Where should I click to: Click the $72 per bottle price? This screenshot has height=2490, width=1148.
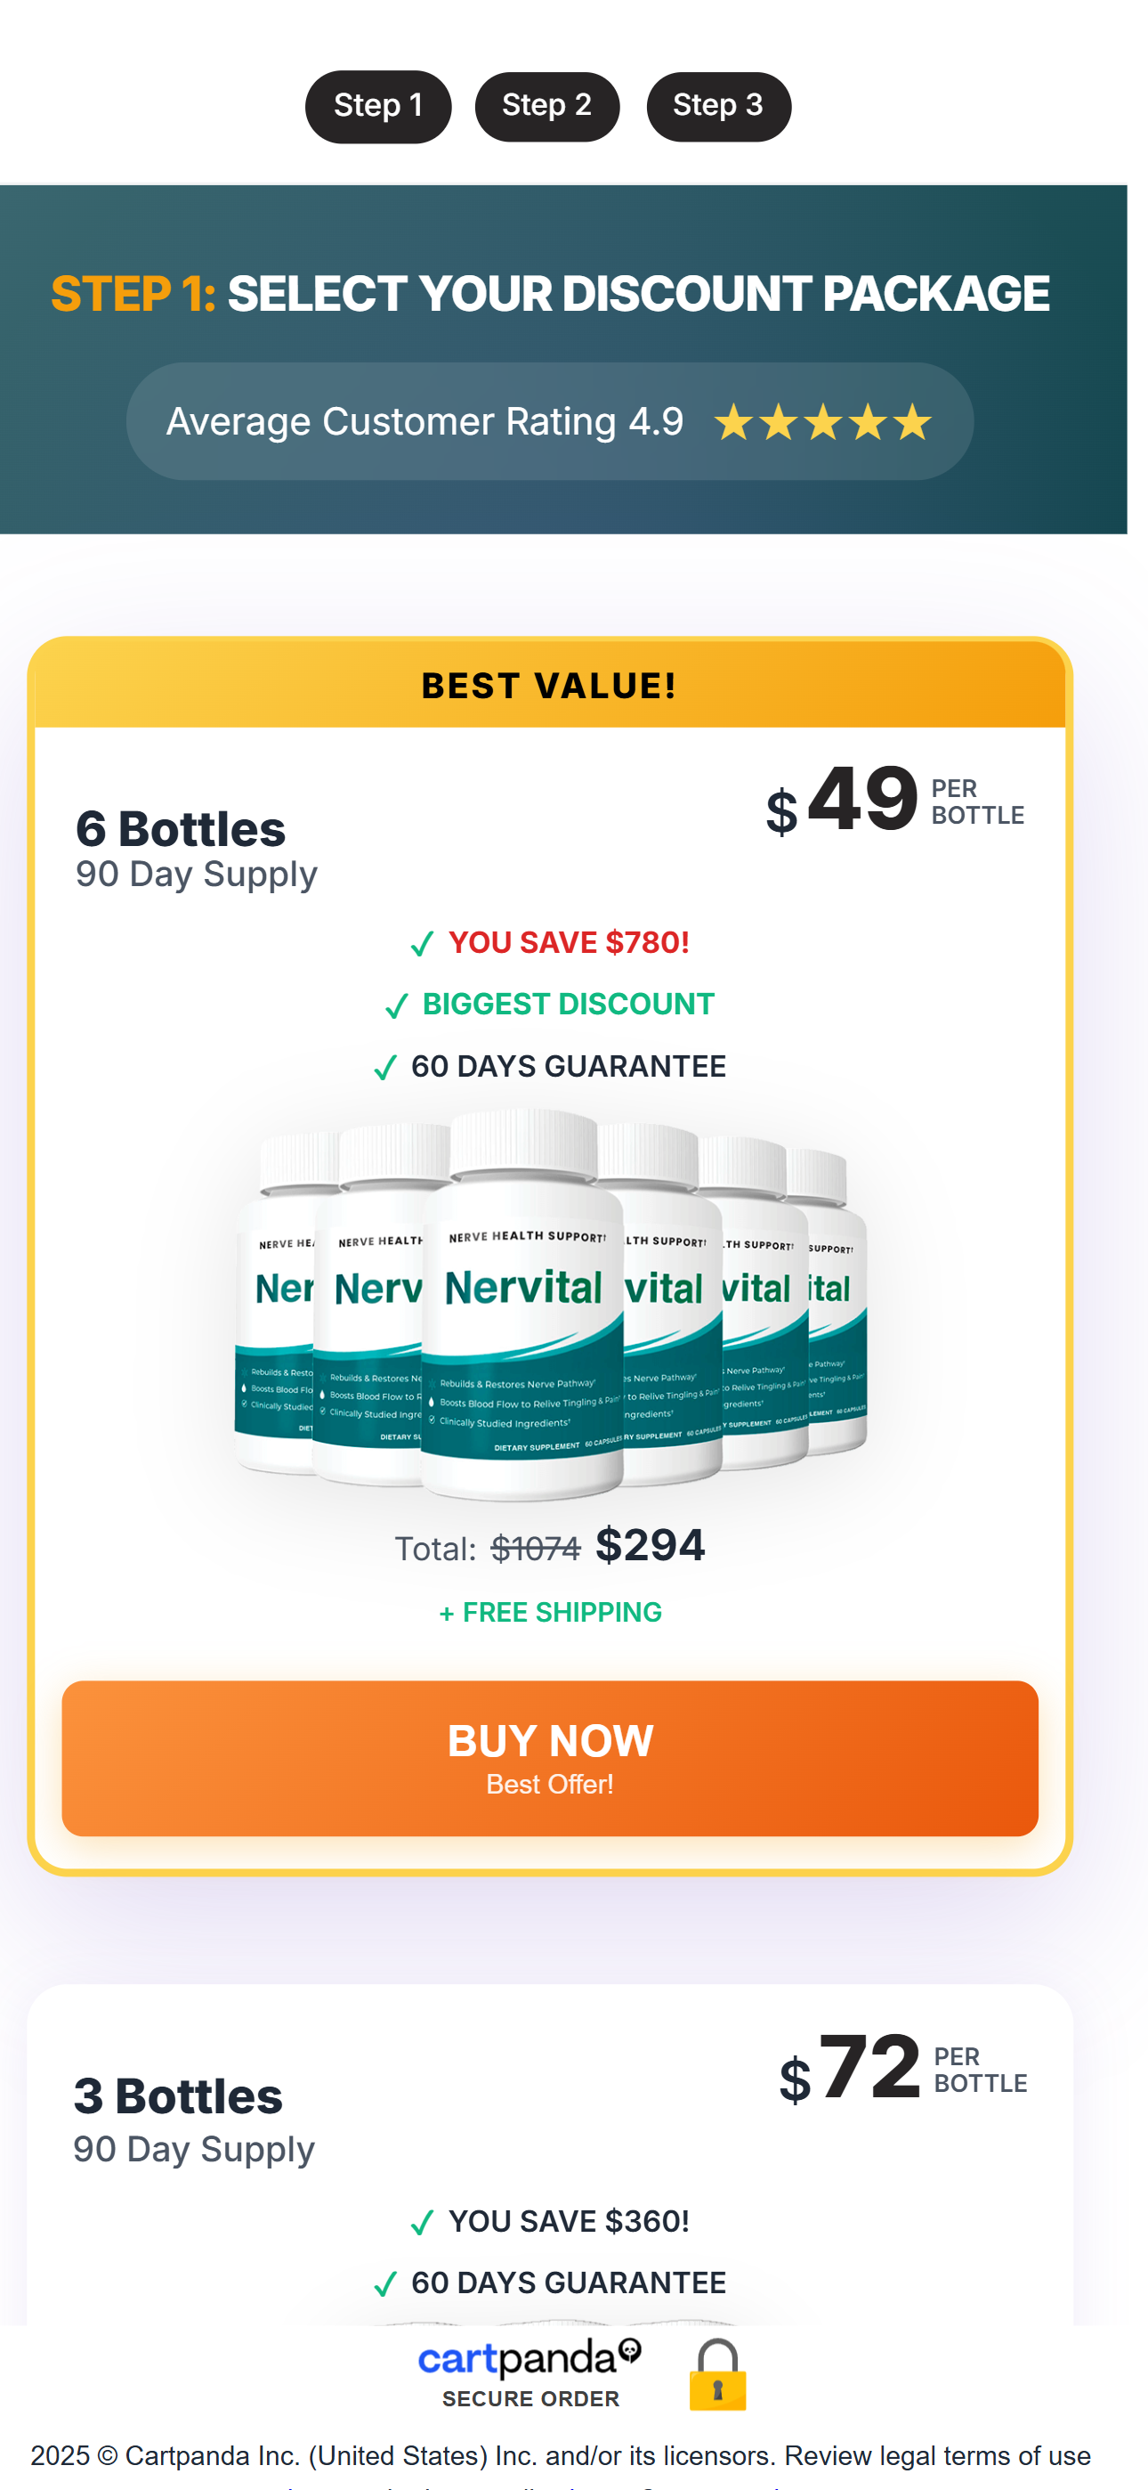[868, 2069]
